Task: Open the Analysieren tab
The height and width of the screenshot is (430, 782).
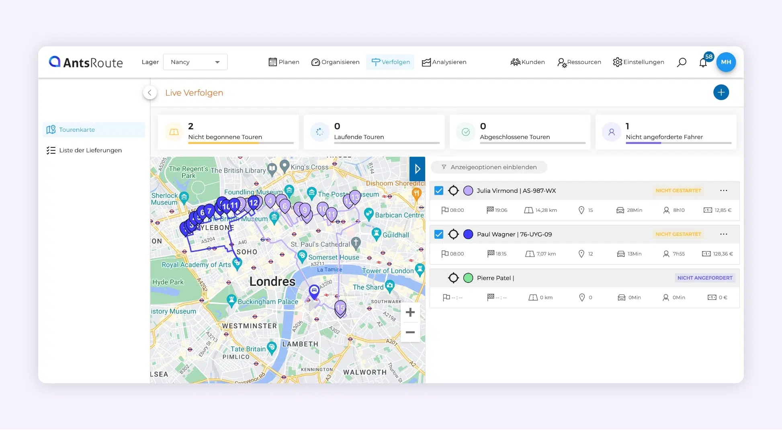Action: click(444, 62)
